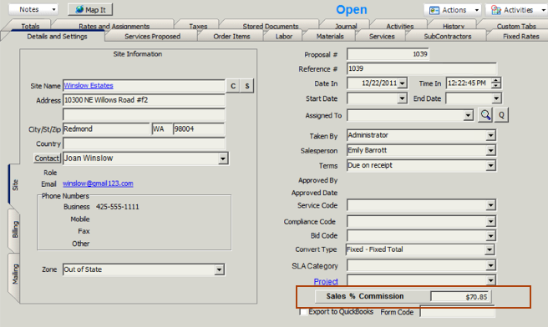Expand the Project dropdown
Screen dimensions: 548x327
(x=490, y=280)
